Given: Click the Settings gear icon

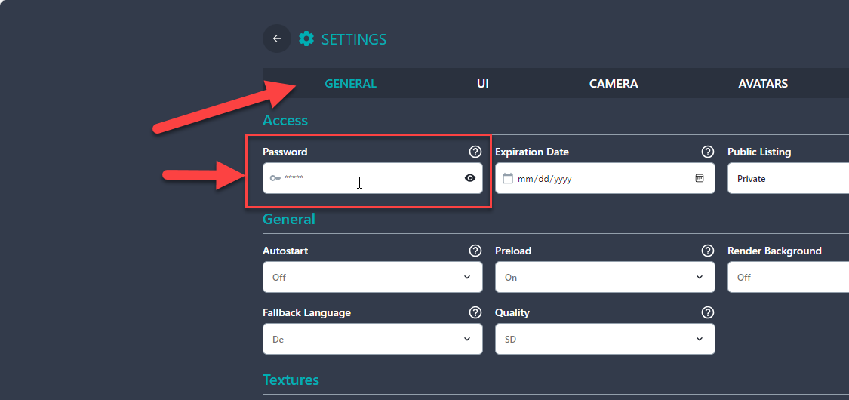Looking at the screenshot, I should pos(306,39).
